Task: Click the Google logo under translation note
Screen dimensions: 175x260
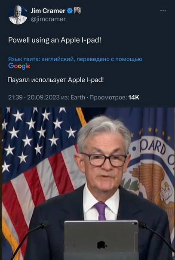Action: pyautogui.click(x=19, y=66)
